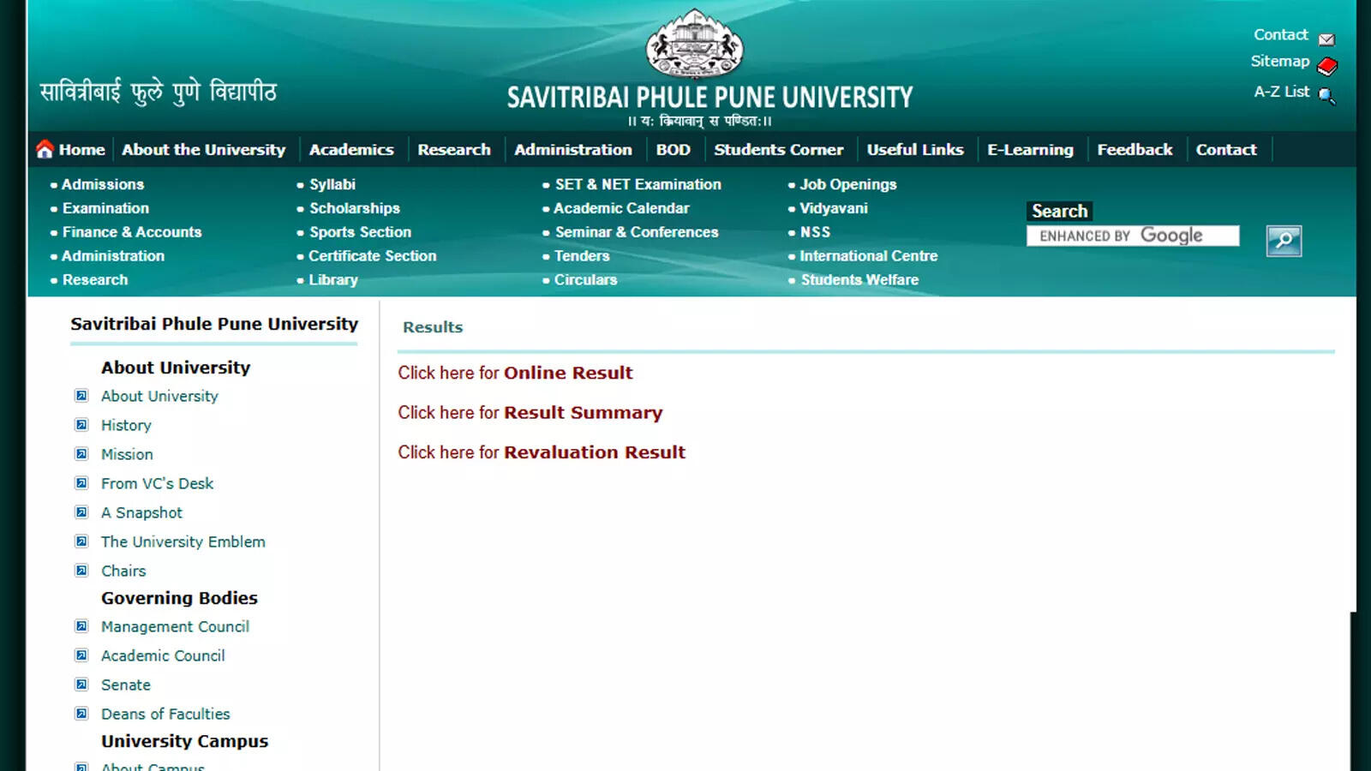Open the Research top menu

pos(454,149)
